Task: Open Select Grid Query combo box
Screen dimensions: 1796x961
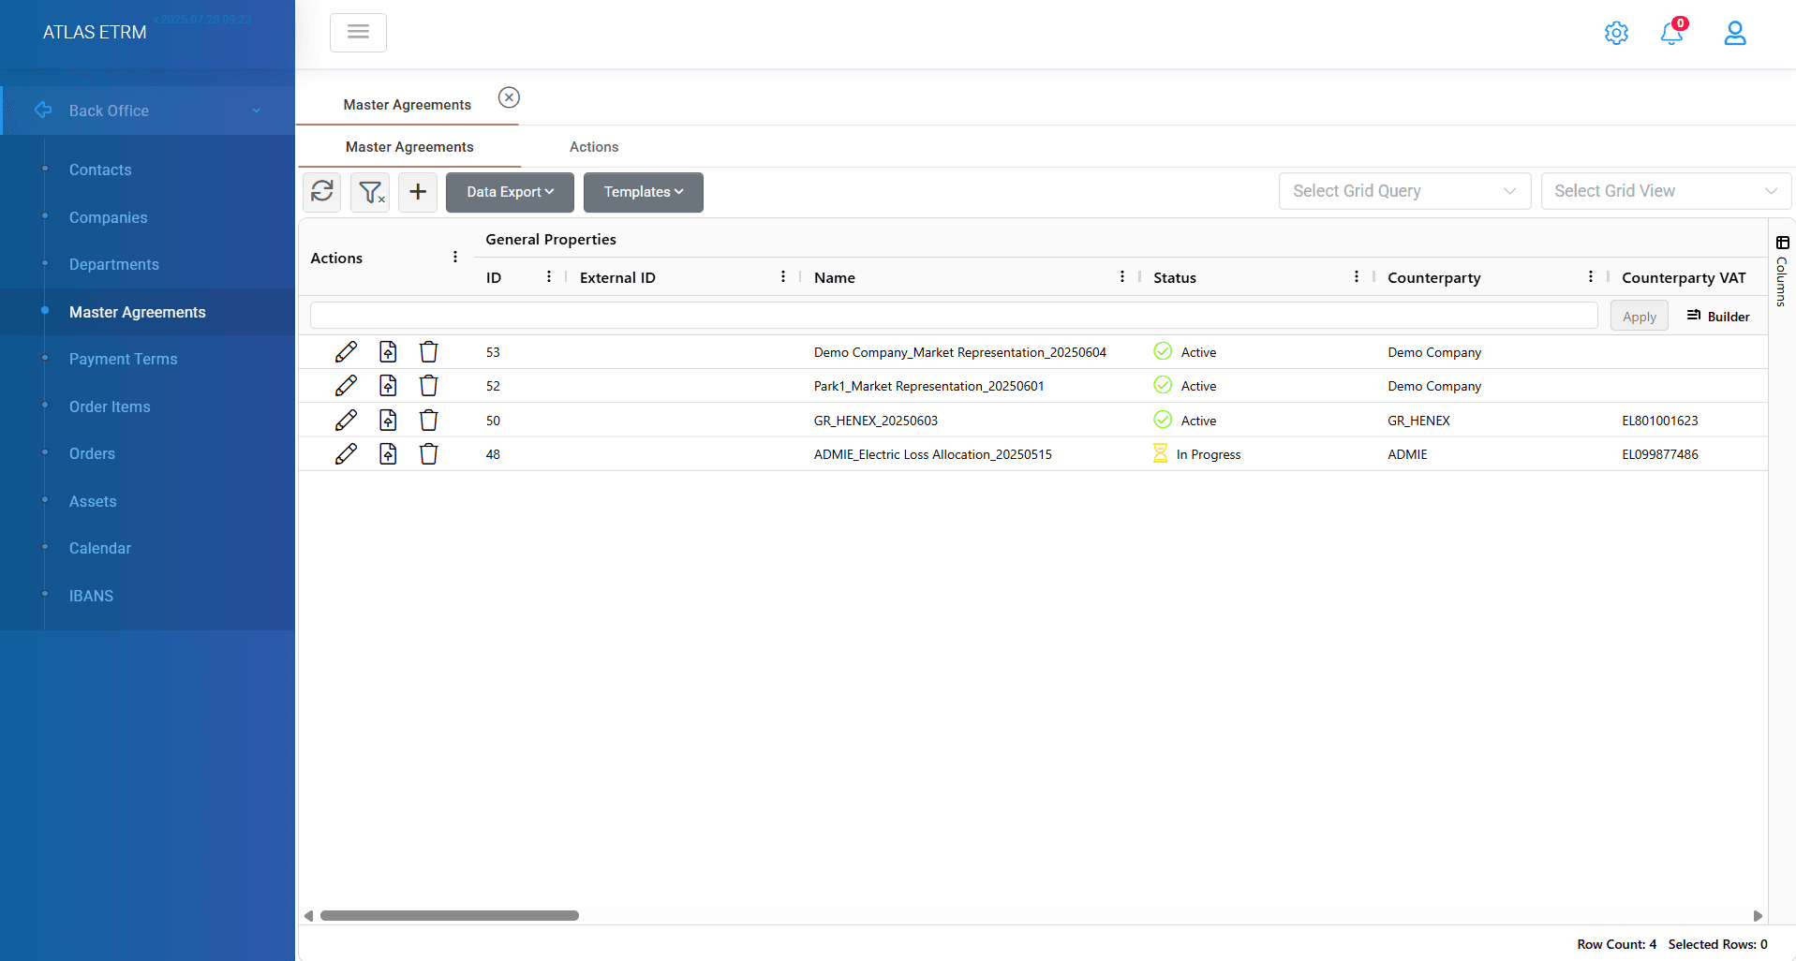Action: tap(1404, 191)
